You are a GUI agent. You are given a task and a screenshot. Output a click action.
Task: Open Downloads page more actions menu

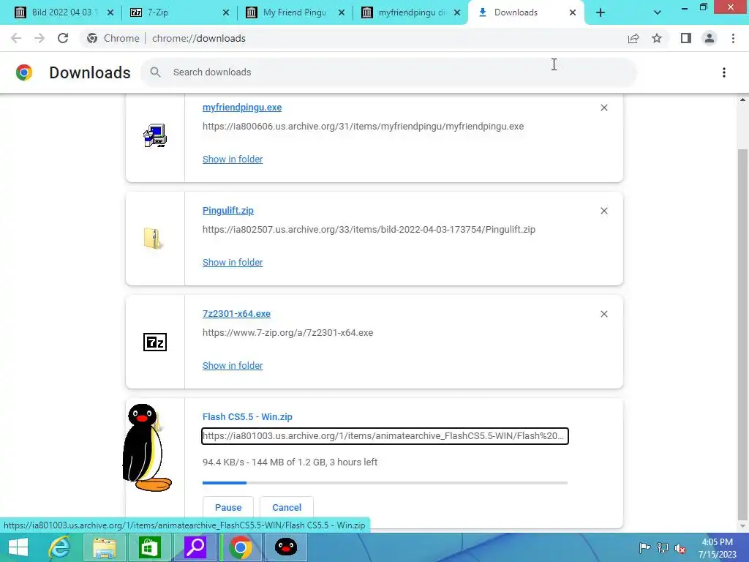coord(724,72)
